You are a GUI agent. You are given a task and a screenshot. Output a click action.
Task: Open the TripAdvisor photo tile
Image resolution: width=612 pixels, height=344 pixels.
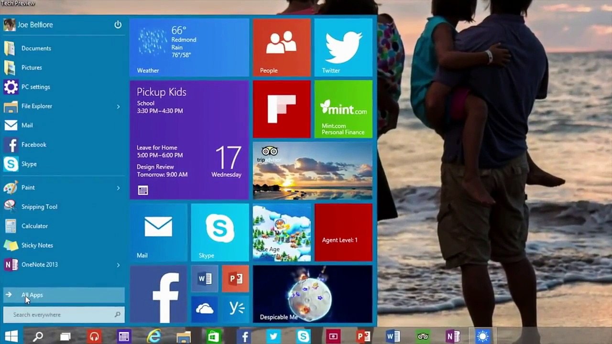coord(313,171)
